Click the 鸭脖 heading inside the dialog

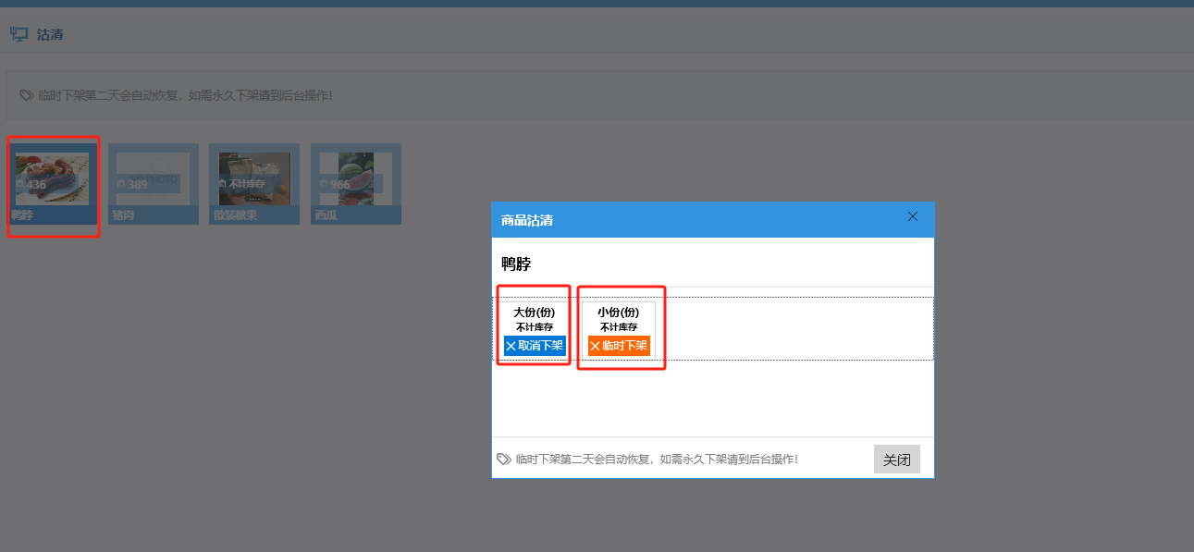click(x=516, y=264)
